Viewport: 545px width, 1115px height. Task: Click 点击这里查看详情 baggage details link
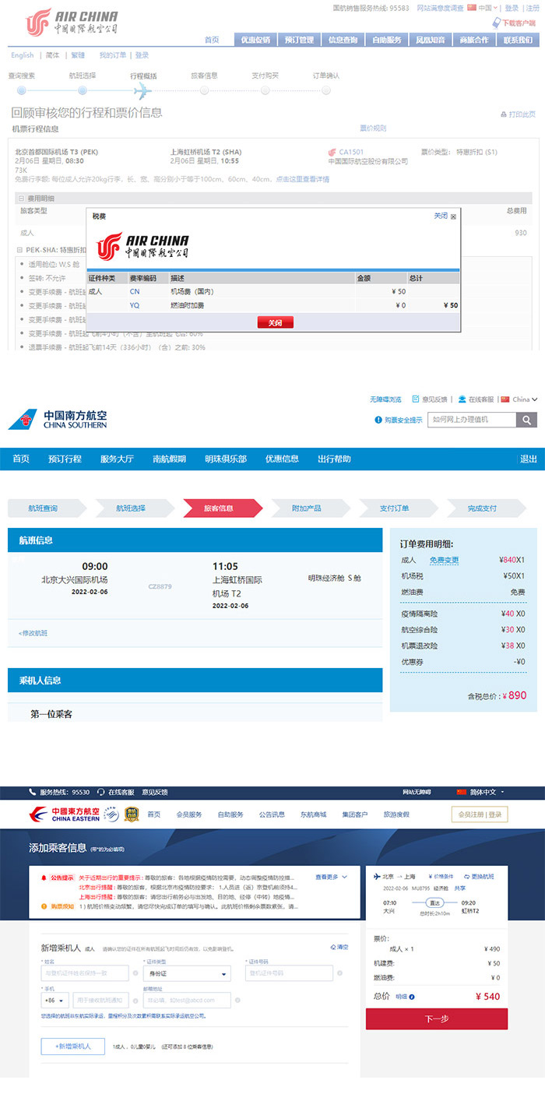click(x=302, y=179)
